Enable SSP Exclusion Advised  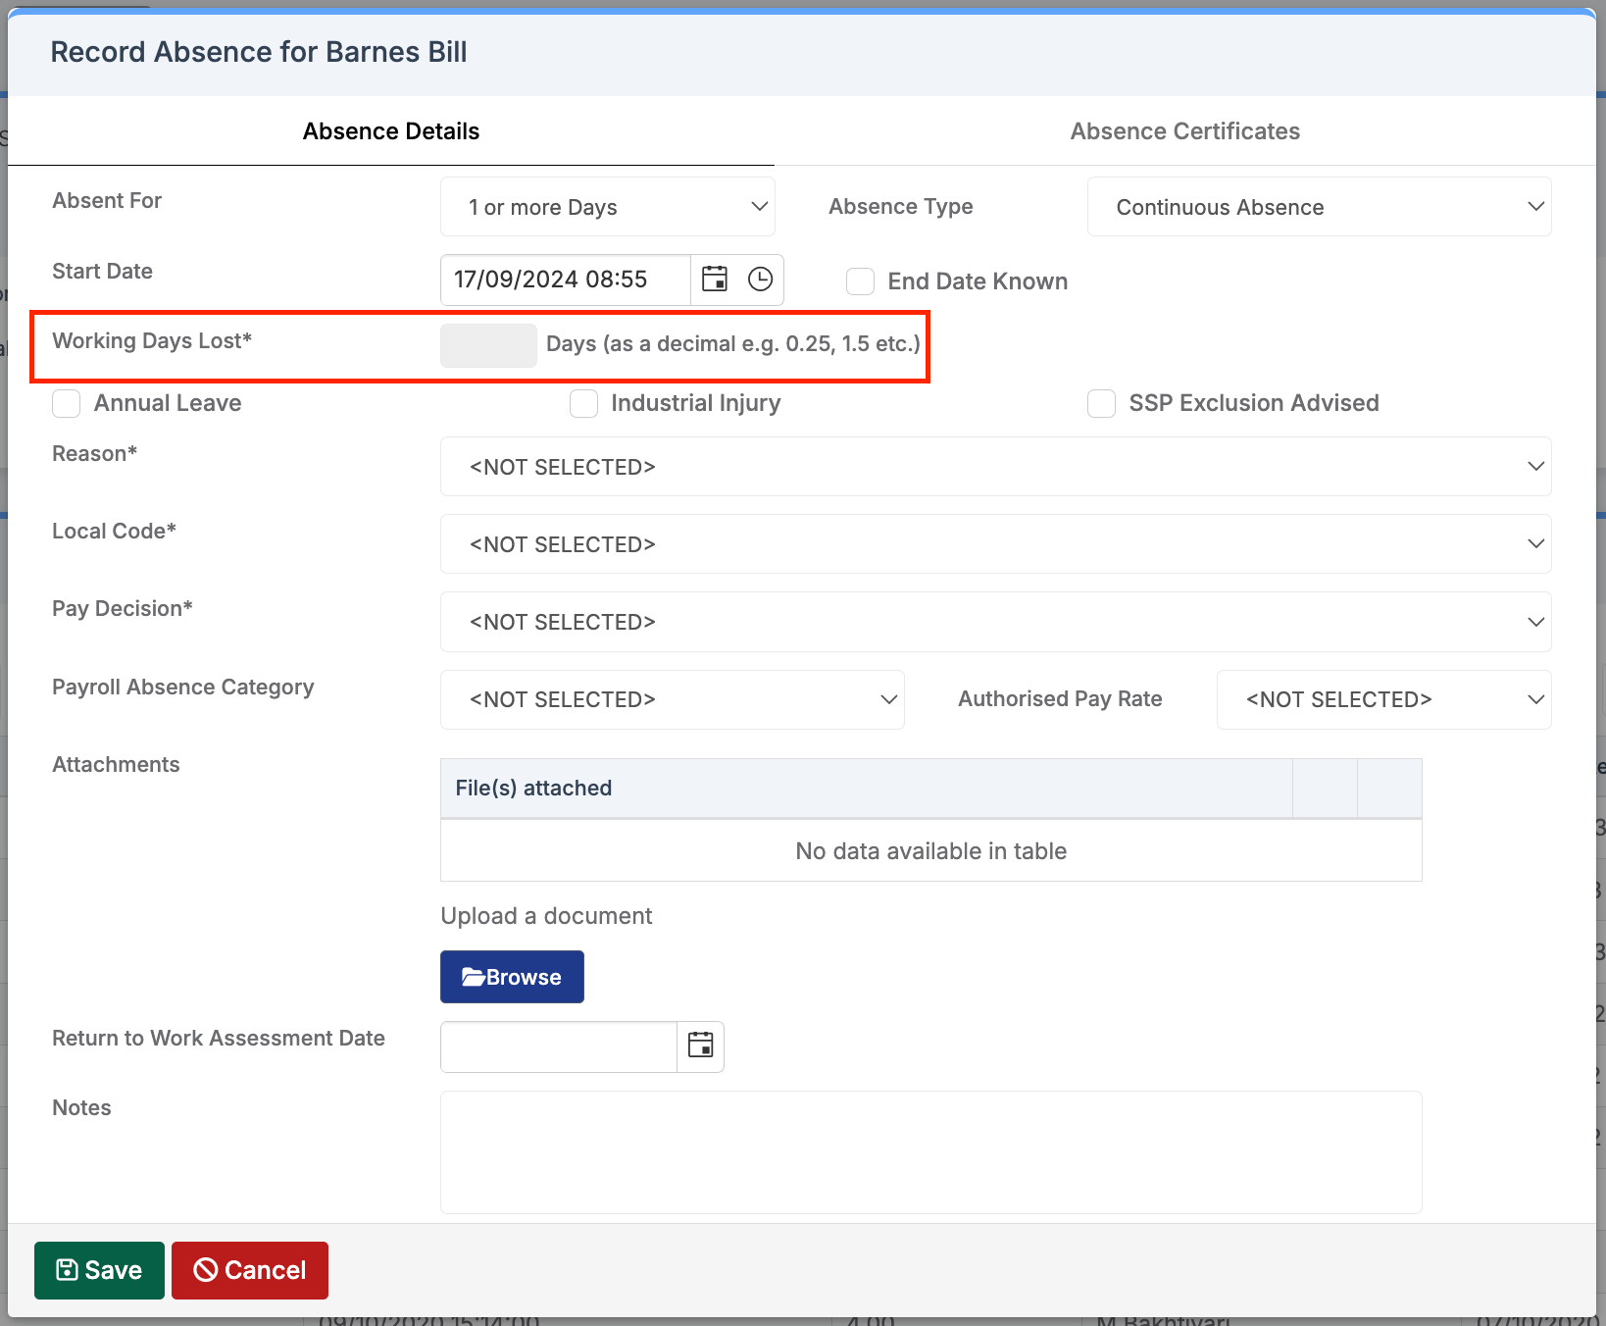[x=1101, y=403]
